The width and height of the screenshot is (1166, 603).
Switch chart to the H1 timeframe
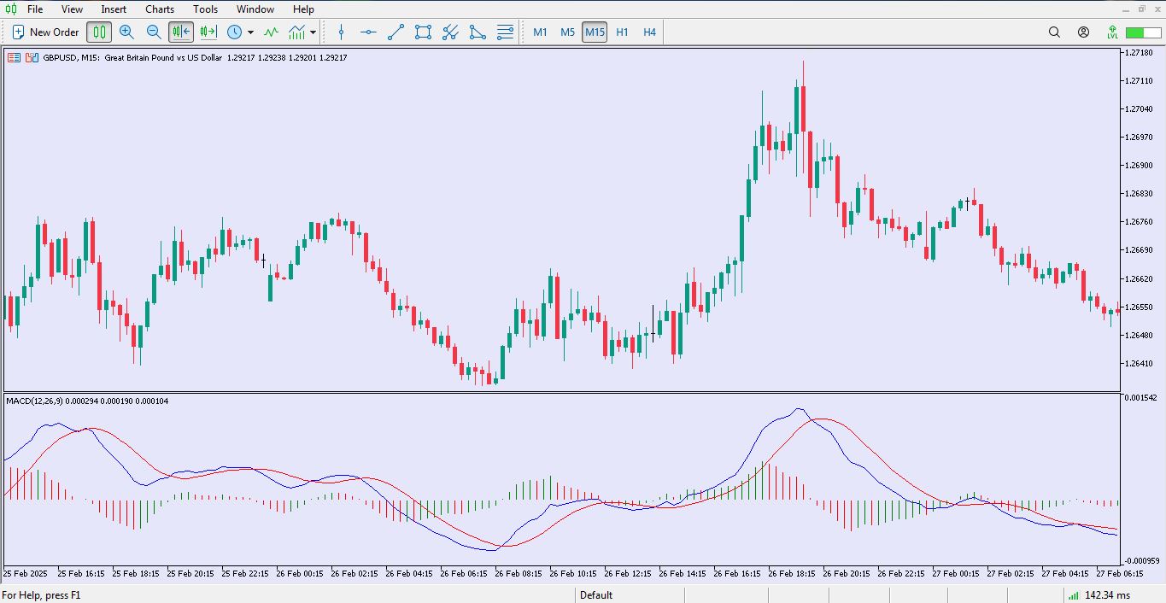pyautogui.click(x=622, y=32)
